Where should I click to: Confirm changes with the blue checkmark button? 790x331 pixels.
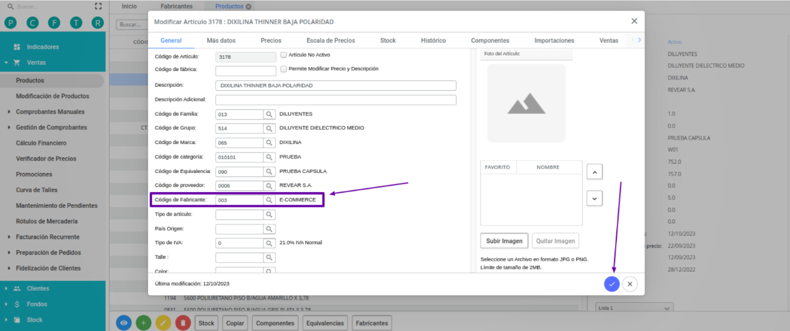(612, 284)
